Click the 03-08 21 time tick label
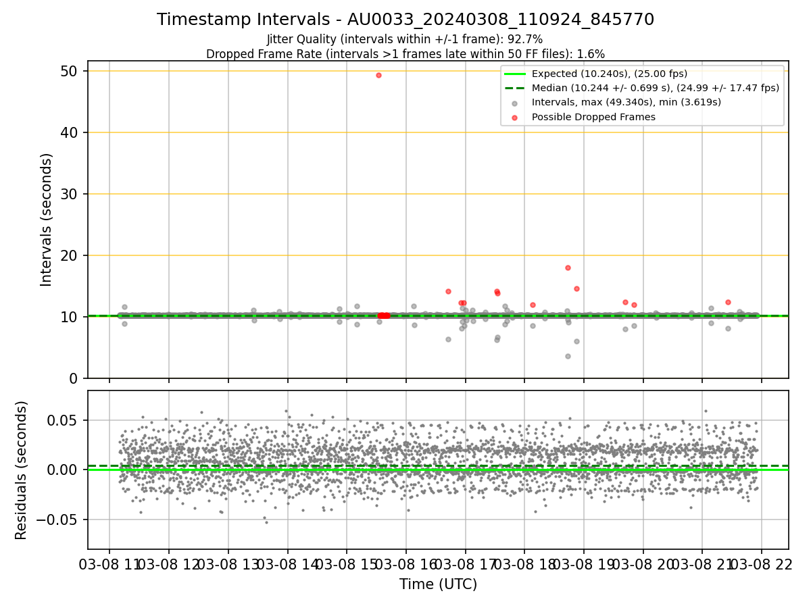The width and height of the screenshot is (811, 608). [x=702, y=564]
